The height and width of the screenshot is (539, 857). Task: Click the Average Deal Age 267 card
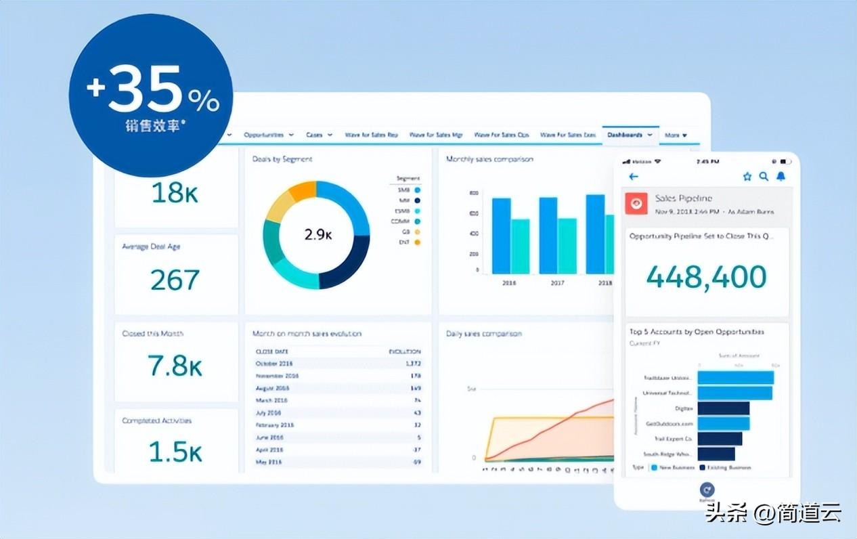pos(176,274)
